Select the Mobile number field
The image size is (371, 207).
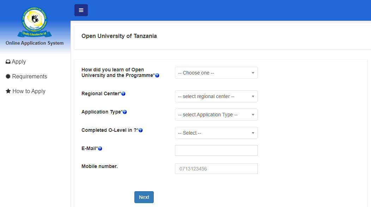[x=216, y=168]
